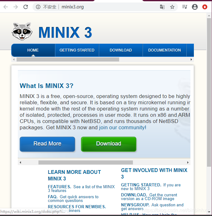Click the red update arrow icon
The image size is (212, 216).
click(x=205, y=7)
